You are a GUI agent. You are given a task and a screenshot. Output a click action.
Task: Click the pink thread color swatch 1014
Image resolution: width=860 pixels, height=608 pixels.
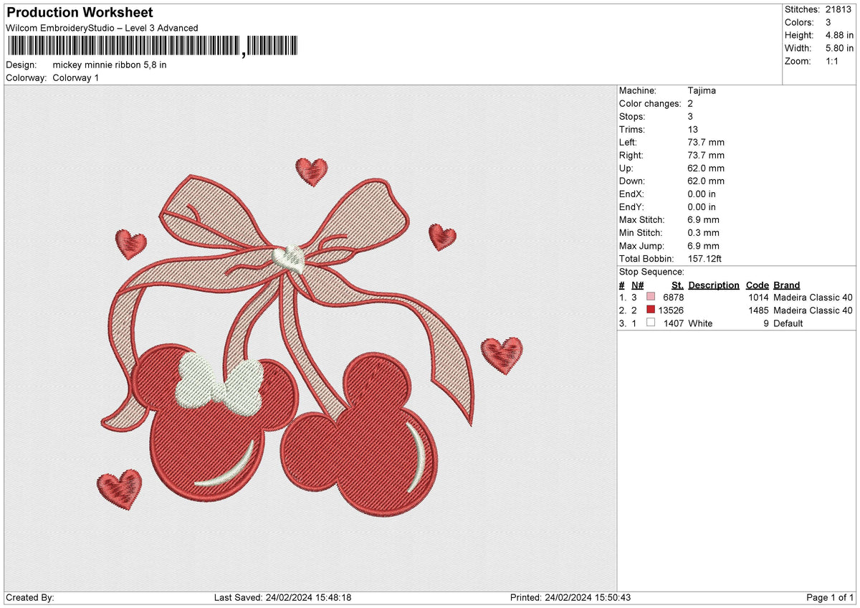(651, 297)
